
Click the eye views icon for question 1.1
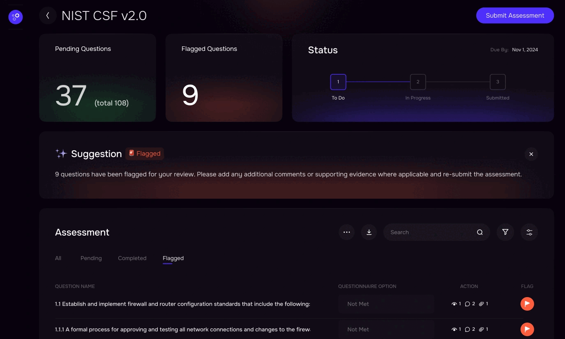click(454, 304)
